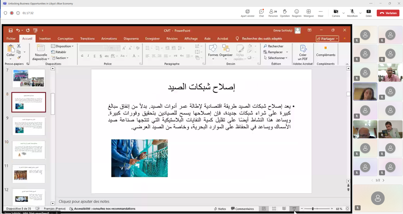Raise hand with Opsteken in Teams
Viewport: 403px width, 214px height.
click(x=285, y=13)
